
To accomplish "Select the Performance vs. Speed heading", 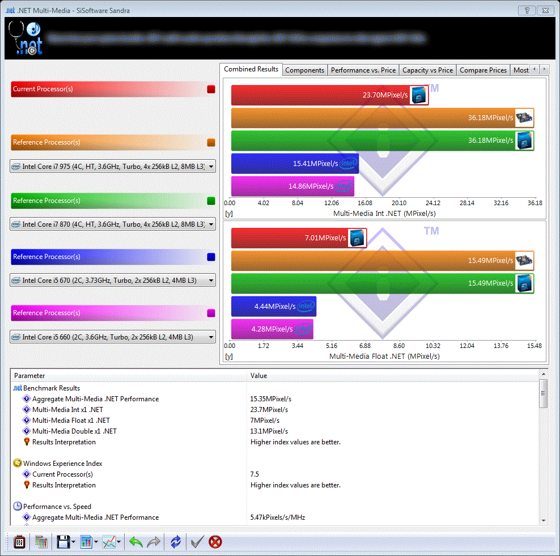I will pos(57,506).
